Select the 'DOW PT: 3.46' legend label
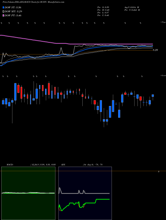Image resolution: width=166 pixels, height=220 pixels. coord(13,16)
